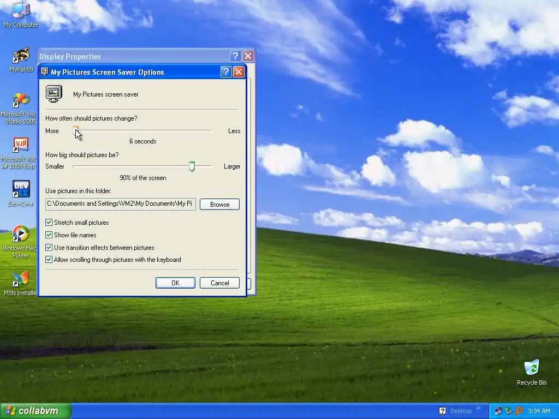Click the title bar icon of Screen Saver Options
The height and width of the screenshot is (419, 559).
45,72
